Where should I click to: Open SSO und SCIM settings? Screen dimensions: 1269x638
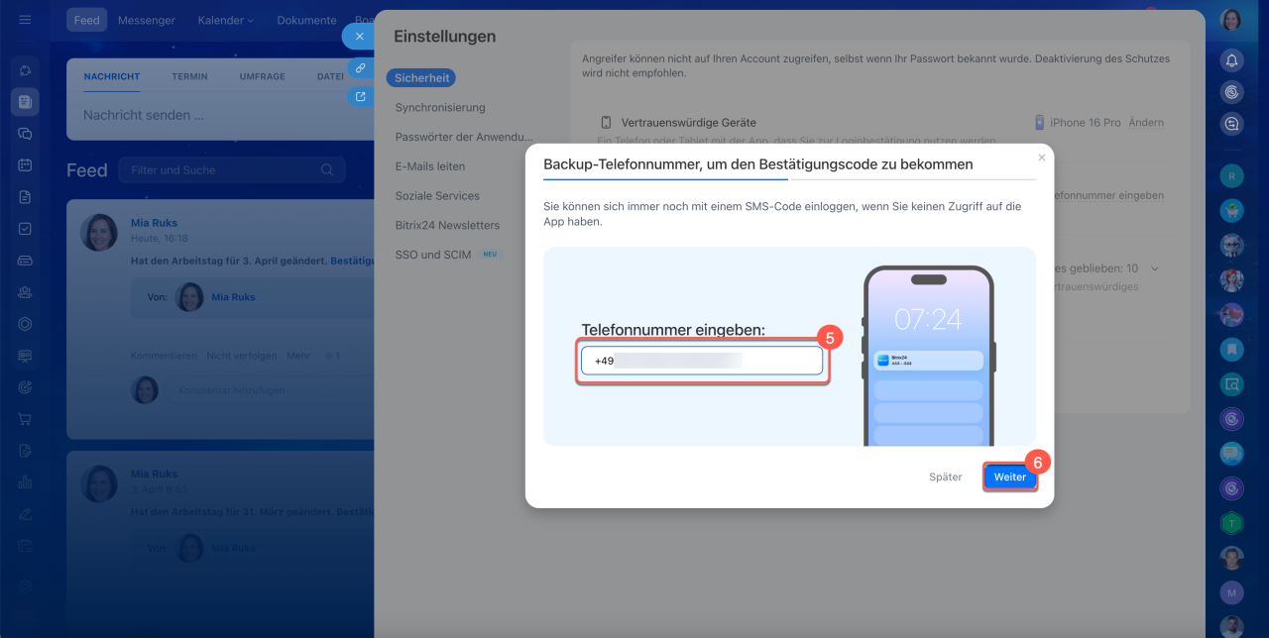click(x=432, y=255)
